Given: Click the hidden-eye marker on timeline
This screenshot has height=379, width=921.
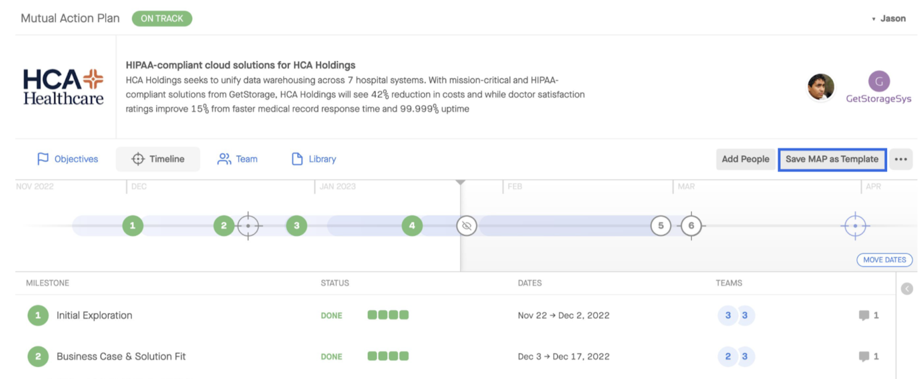Looking at the screenshot, I should 466,226.
